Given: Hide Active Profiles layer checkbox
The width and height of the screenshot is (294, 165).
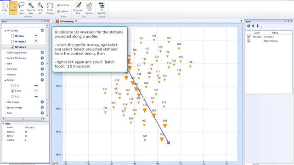Looking at the screenshot, I should [249, 41].
